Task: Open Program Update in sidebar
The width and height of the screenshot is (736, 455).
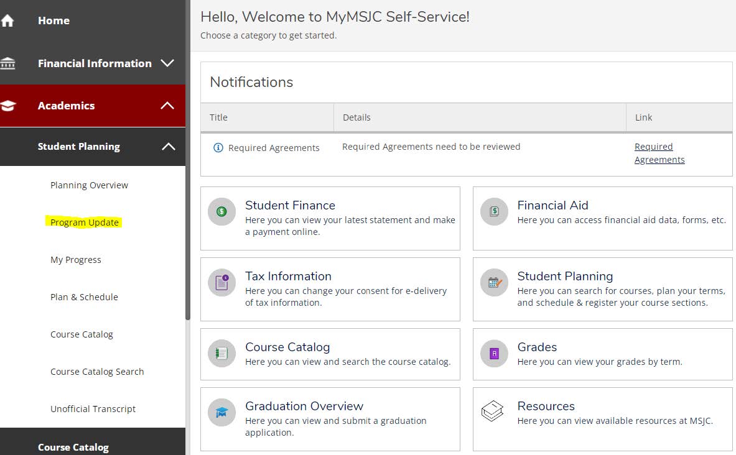Action: pos(85,223)
